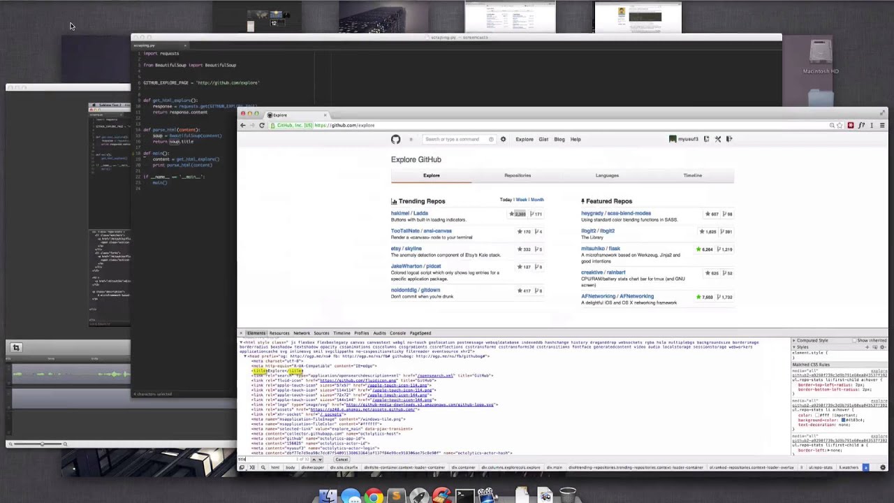Screen dimensions: 894x503
Task: Show trending repos for the Week
Action: [x=521, y=200]
